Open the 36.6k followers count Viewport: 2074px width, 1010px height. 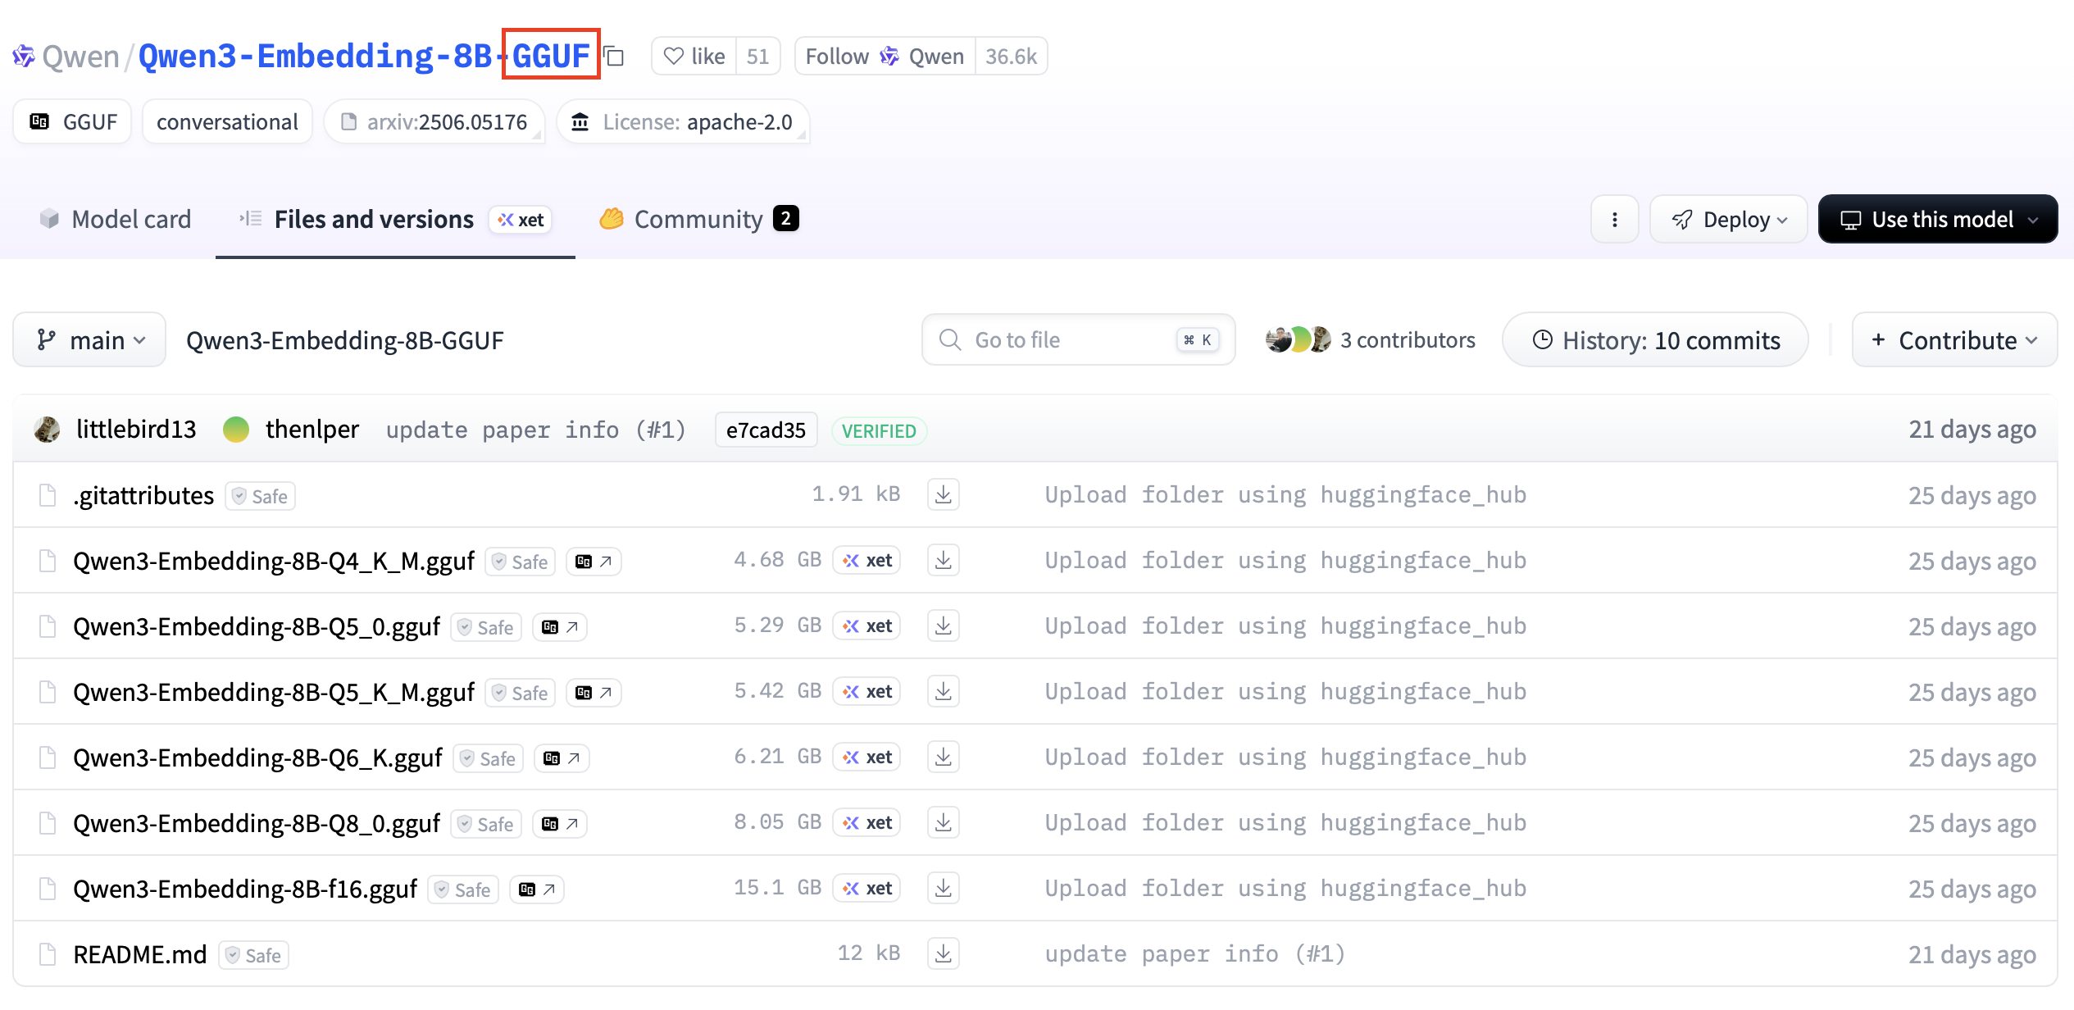(1011, 56)
